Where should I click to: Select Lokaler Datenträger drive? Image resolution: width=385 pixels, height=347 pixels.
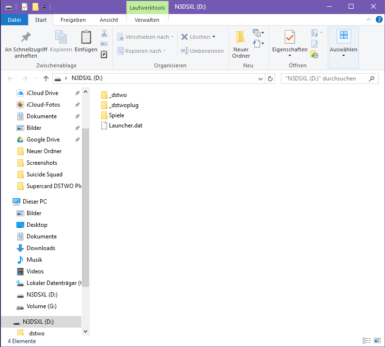49,283
